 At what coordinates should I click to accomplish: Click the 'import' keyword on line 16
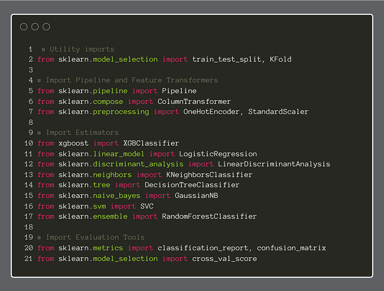pyautogui.click(x=123, y=207)
